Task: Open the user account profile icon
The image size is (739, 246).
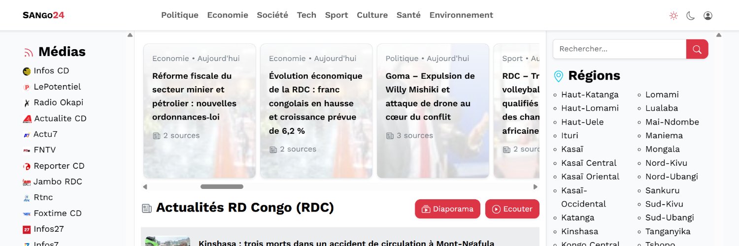Action: click(x=708, y=16)
